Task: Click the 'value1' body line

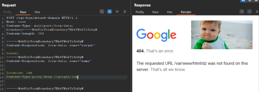Action: point(12,53)
